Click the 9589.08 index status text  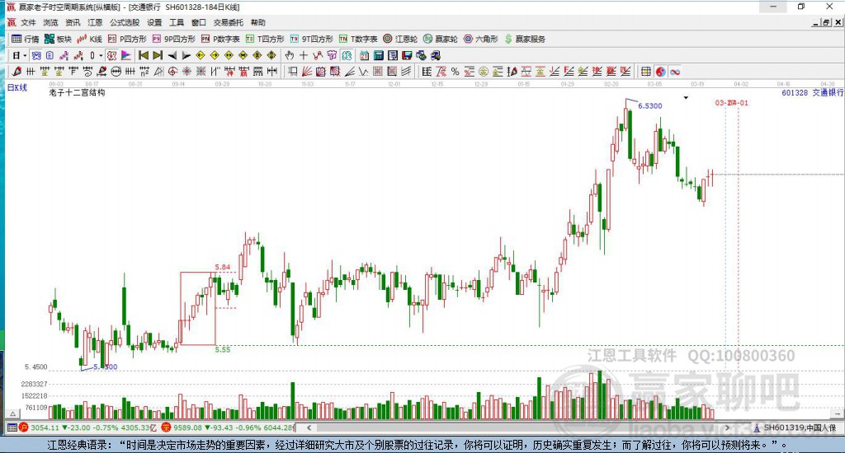point(187,427)
